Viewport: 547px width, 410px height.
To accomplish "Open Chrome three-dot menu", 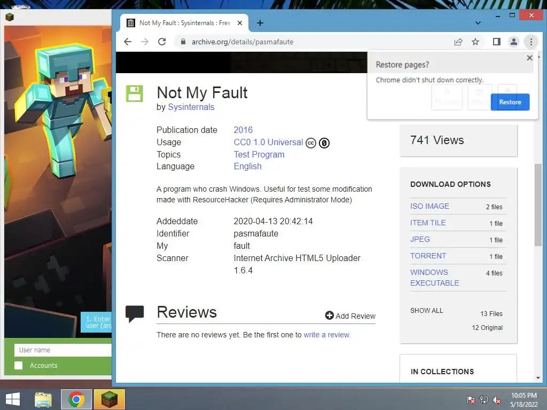I will [532, 42].
